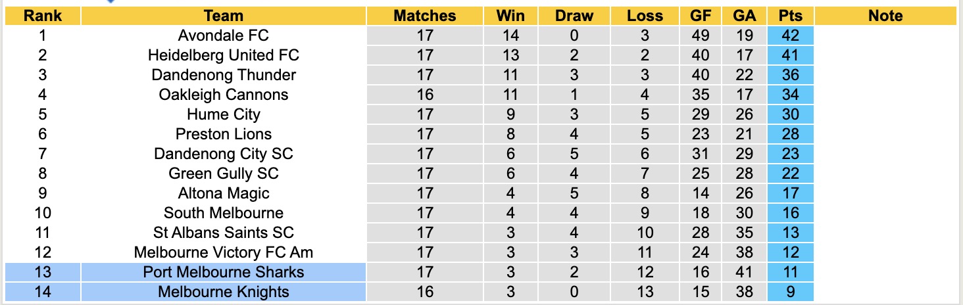
Task: Click the Team column header
Action: 223,16
